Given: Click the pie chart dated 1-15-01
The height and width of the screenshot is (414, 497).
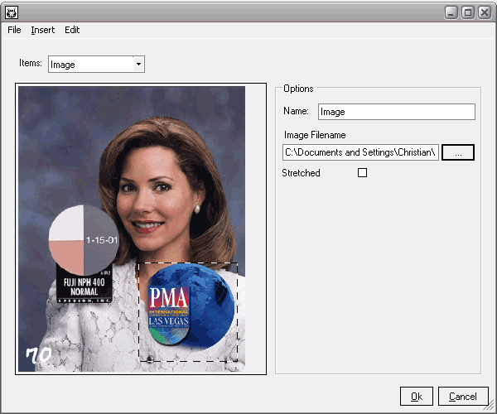Looking at the screenshot, I should (86, 241).
